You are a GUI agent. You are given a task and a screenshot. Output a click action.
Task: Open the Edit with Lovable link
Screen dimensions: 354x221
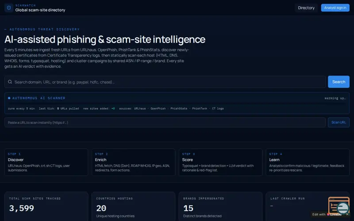tap(327, 214)
